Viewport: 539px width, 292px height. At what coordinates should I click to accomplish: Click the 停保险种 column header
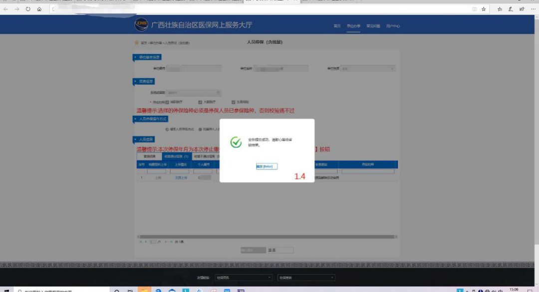[x=368, y=165]
